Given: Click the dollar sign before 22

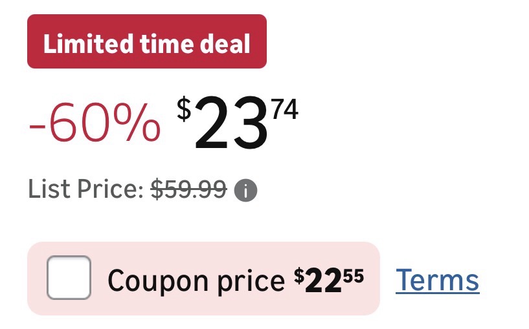Looking at the screenshot, I should pyautogui.click(x=298, y=275).
